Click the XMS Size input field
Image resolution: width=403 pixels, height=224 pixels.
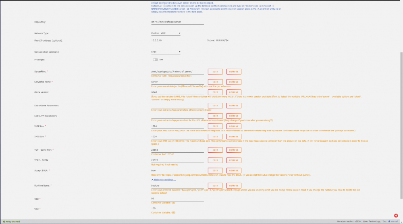[x=177, y=126]
